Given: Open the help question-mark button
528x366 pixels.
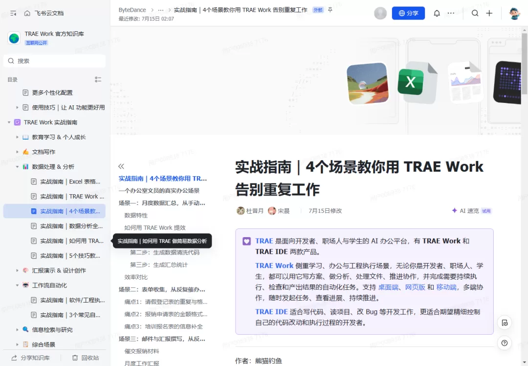Looking at the screenshot, I should point(505,343).
